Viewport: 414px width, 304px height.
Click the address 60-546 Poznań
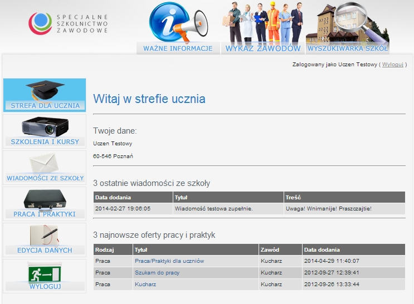[113, 156]
